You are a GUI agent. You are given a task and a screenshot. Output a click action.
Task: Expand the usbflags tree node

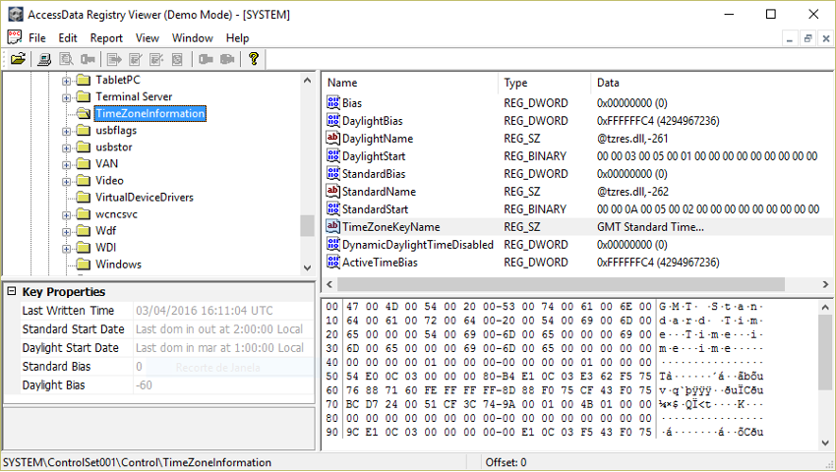(x=66, y=131)
